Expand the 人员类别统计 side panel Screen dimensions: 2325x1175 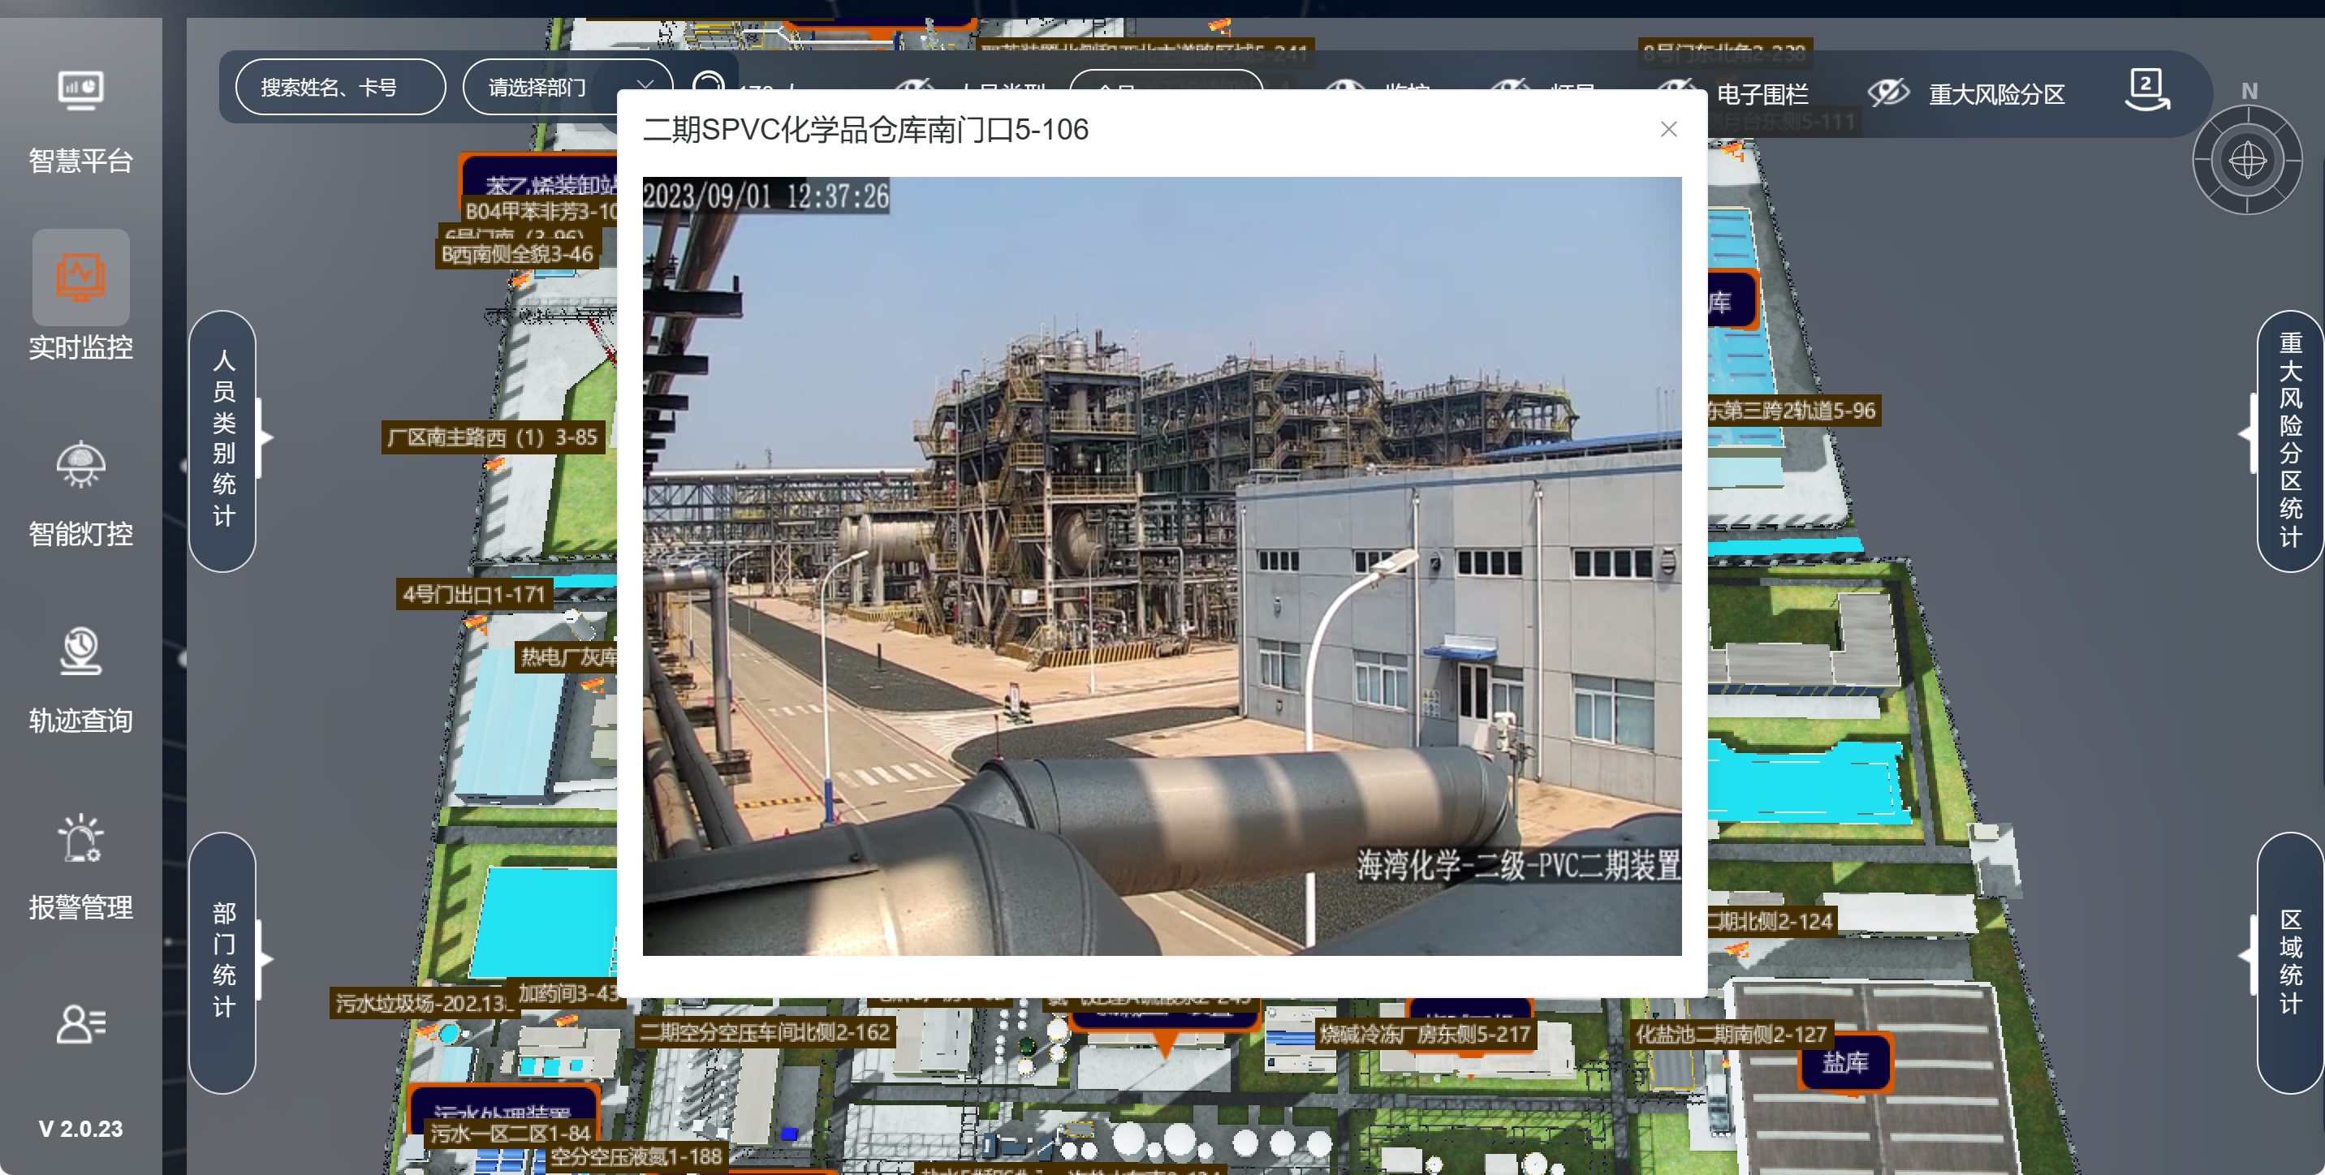(x=223, y=440)
